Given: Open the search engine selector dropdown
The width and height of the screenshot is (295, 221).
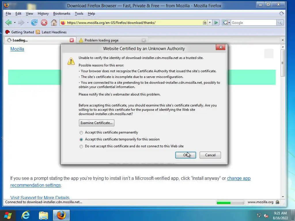Looking at the screenshot, I should [x=229, y=23].
